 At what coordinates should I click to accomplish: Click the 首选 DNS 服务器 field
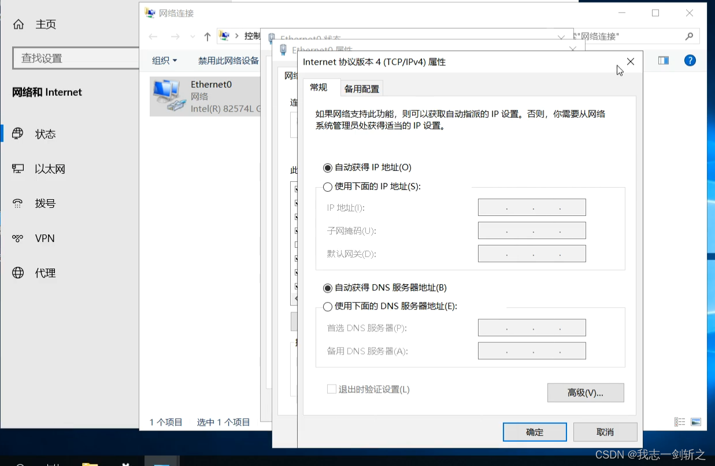point(532,327)
